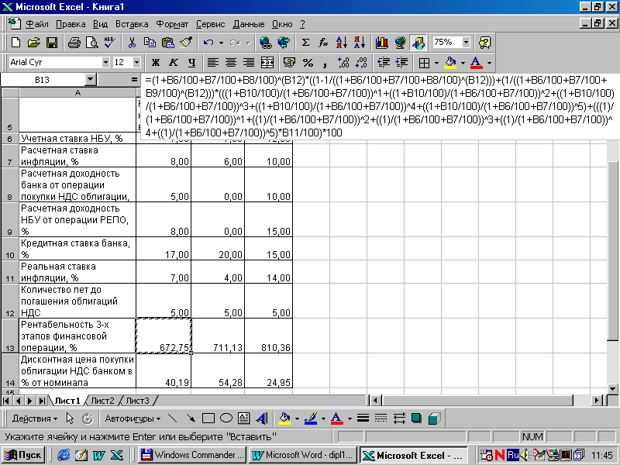
Task: Open the Действия drawing menu
Action: pos(35,418)
